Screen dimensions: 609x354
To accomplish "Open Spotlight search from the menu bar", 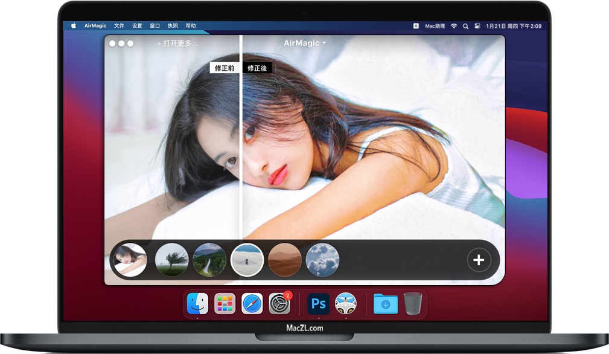I will click(x=466, y=25).
